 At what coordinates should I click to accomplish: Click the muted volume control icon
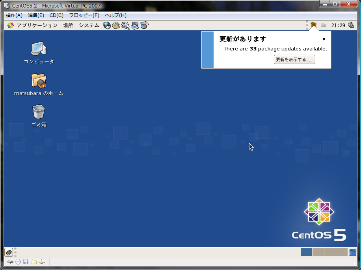(351, 25)
